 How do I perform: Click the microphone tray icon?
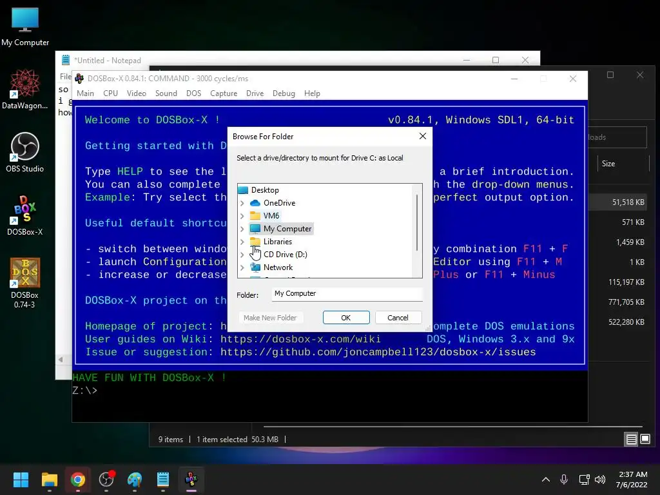click(564, 480)
